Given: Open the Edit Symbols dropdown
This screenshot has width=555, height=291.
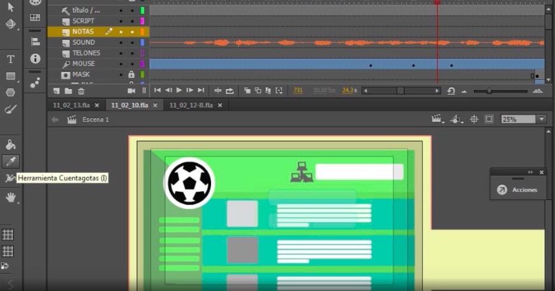Looking at the screenshot, I should pyautogui.click(x=456, y=119).
